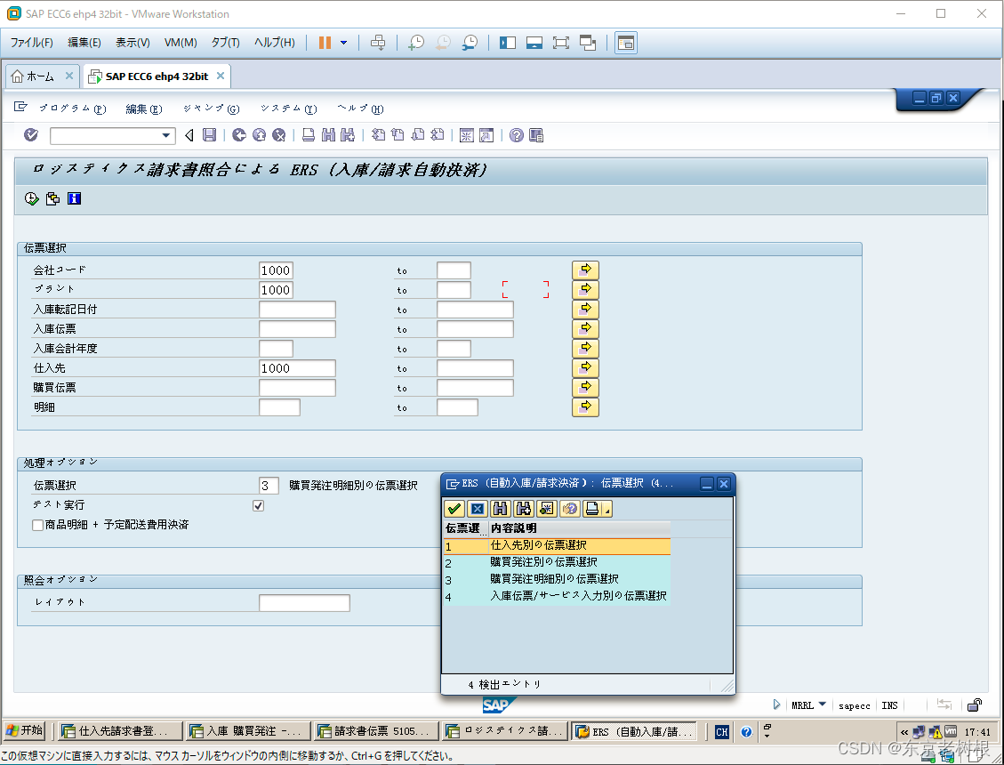Click the レイアウト input field
Screen dimensions: 1004x765
click(x=304, y=603)
